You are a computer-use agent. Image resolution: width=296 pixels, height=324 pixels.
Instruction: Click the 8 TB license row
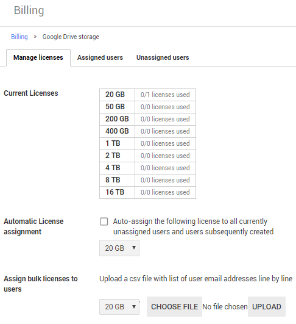(147, 180)
